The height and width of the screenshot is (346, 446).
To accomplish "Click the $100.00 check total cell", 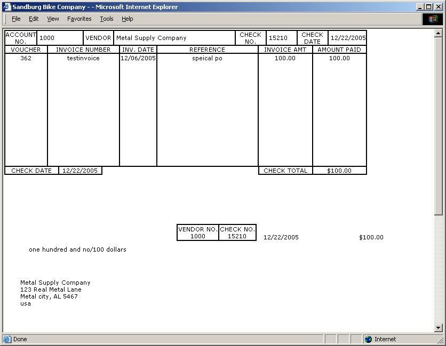I will coord(339,171).
